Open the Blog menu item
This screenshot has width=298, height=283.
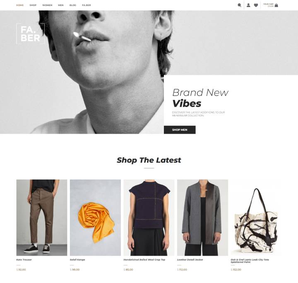click(x=73, y=5)
